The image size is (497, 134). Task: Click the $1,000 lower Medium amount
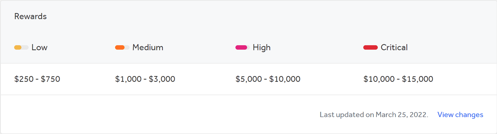click(128, 79)
